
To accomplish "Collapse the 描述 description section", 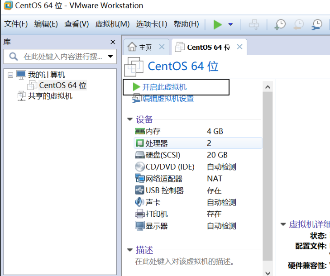I will [x=130, y=250].
